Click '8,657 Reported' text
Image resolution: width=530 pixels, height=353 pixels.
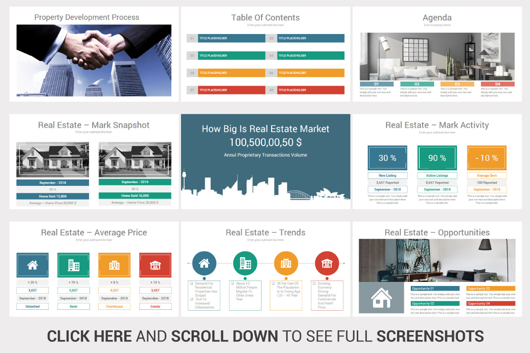coord(437,183)
